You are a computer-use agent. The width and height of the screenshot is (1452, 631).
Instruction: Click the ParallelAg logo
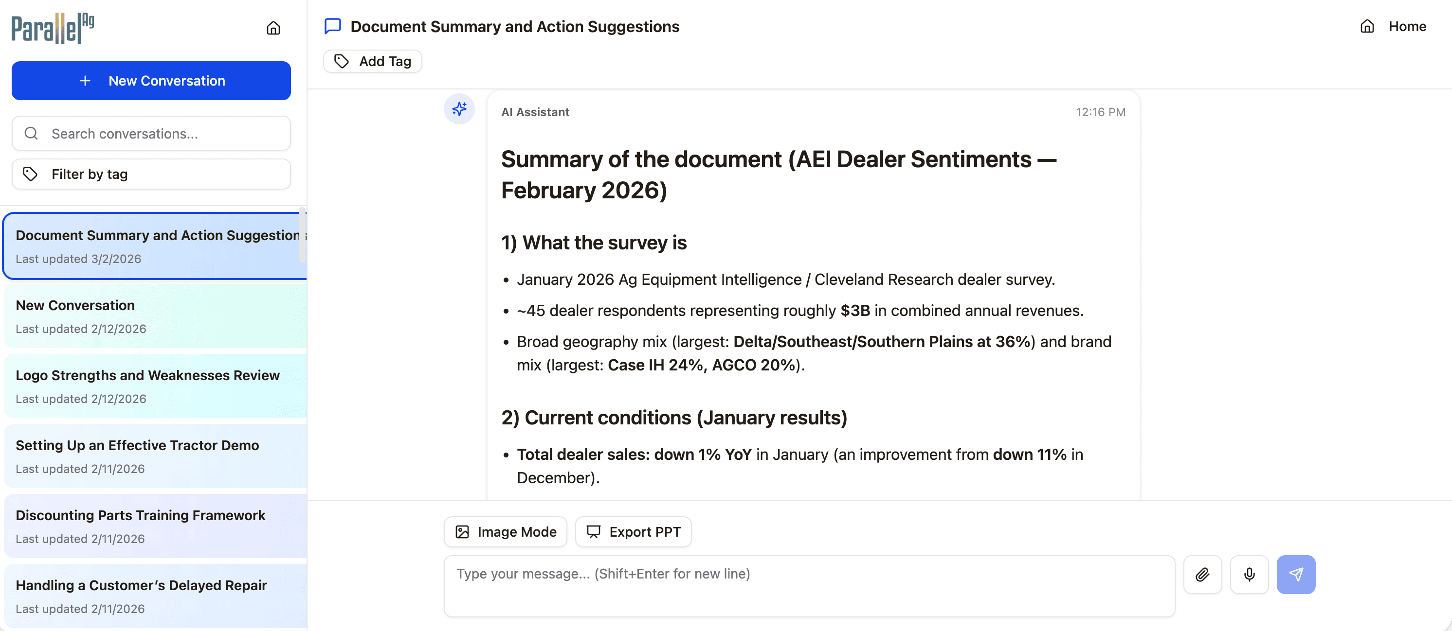coord(53,28)
